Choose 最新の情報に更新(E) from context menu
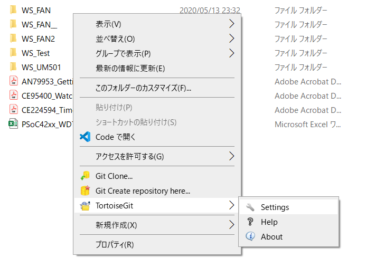 pos(130,68)
